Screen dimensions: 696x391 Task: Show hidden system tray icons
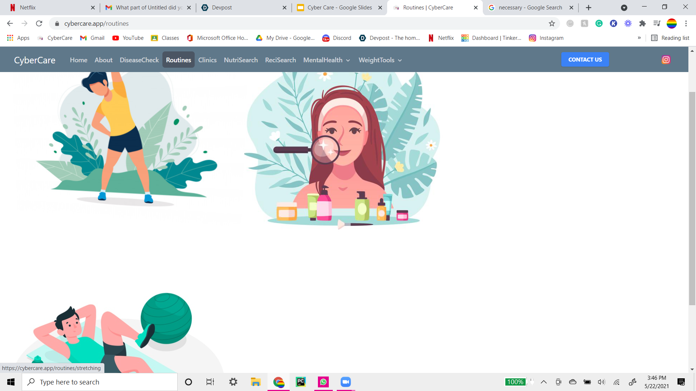(543, 382)
